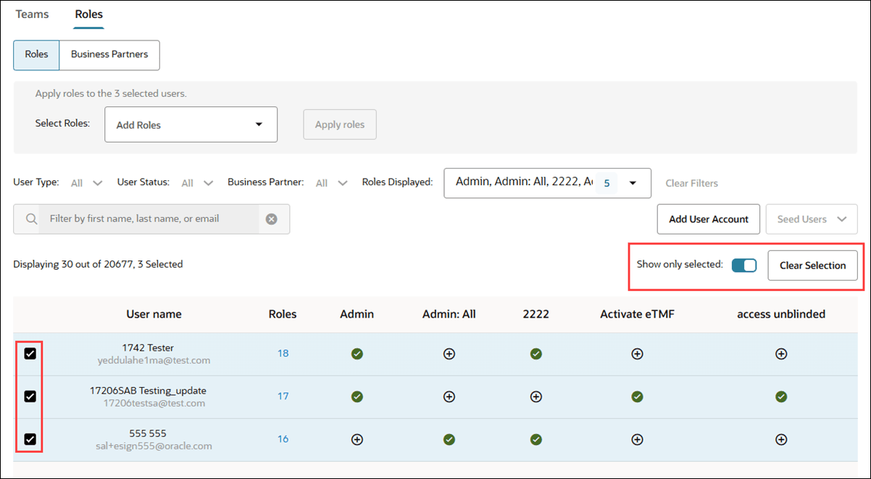Click inside the name filter input field

145,219
